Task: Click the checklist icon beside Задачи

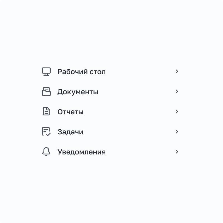Action: tap(46, 132)
